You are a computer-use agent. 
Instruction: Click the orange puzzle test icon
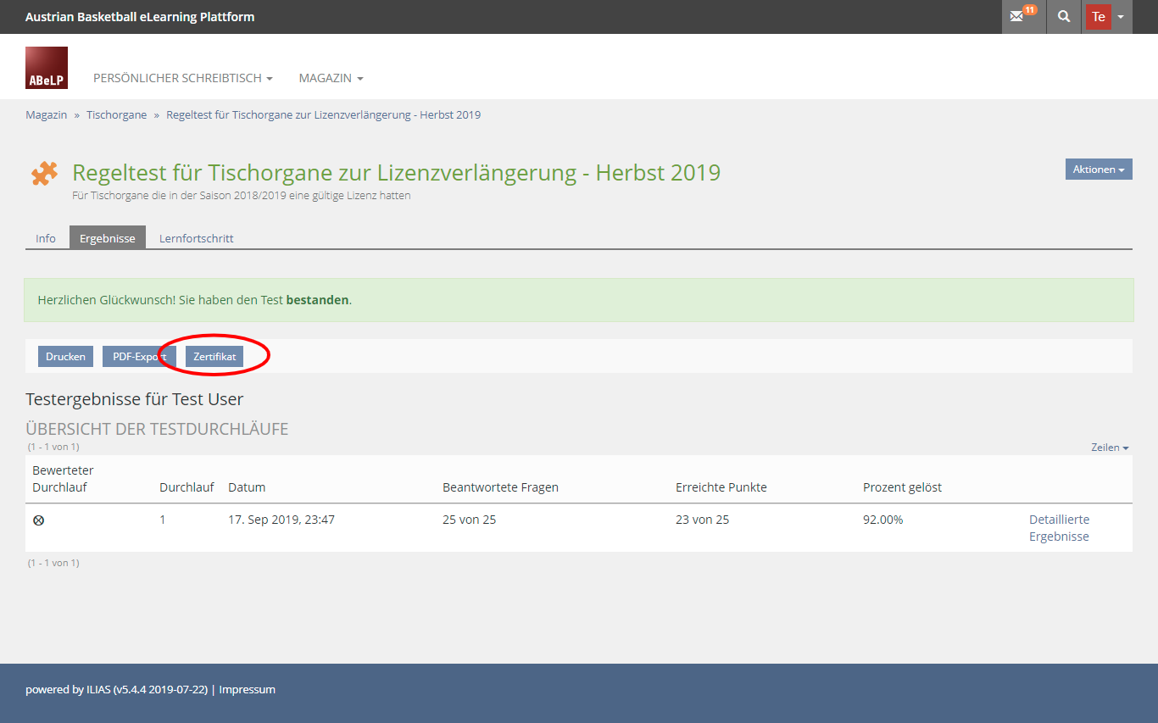coord(44,174)
